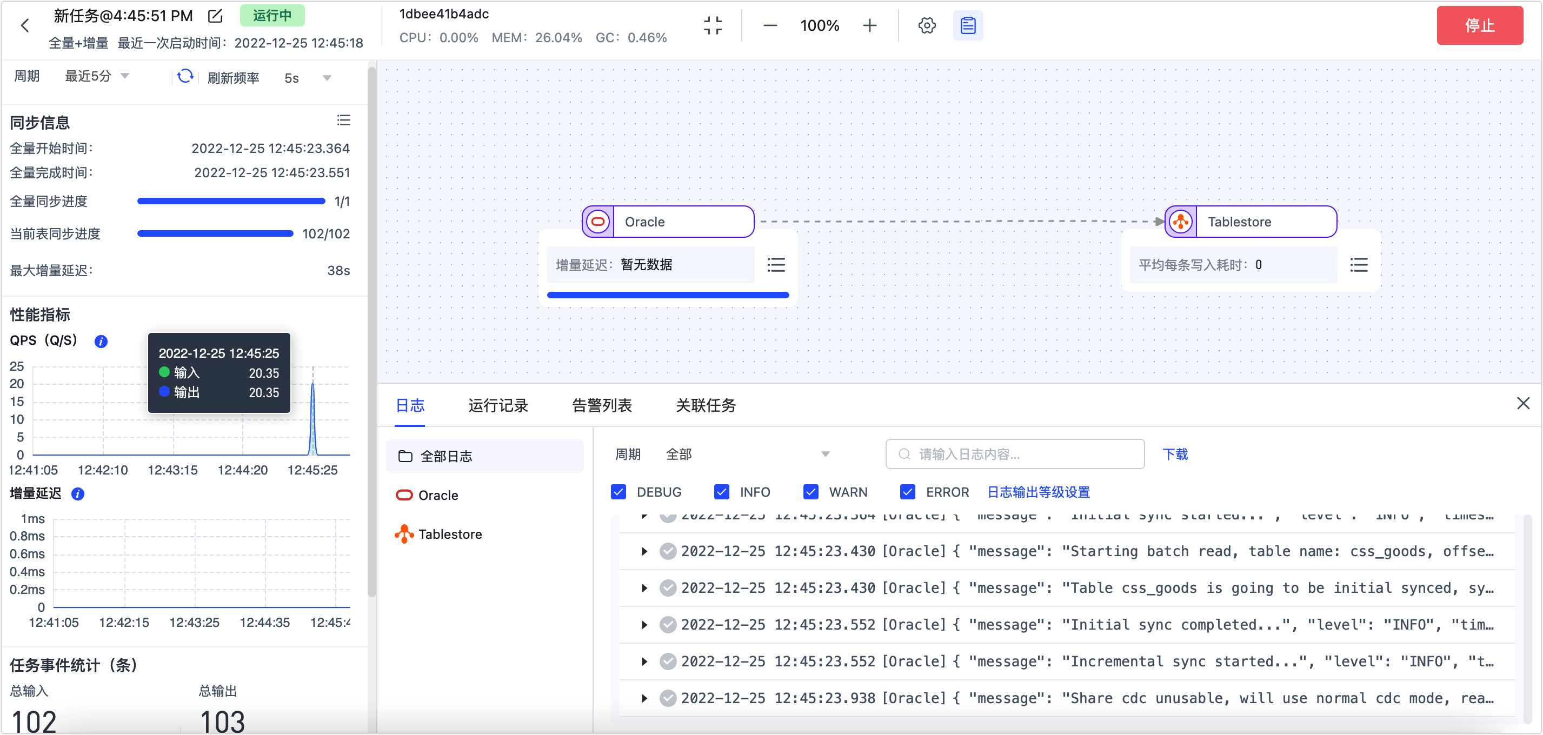Uncheck the WARN log level checkbox
The image size is (1543, 735).
(811, 491)
